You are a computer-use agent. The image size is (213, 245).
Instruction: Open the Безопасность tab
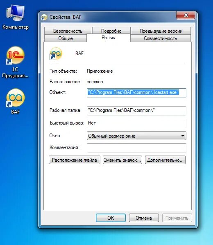tap(68, 31)
